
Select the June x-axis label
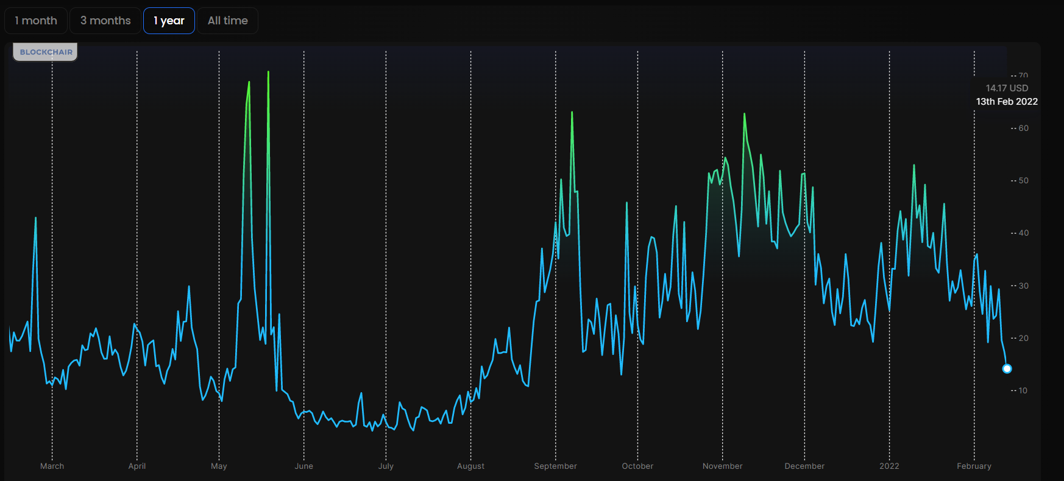pos(303,466)
